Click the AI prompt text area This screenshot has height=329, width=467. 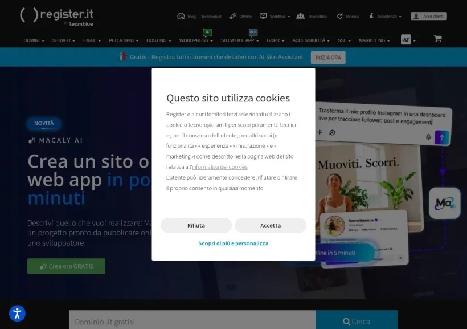[x=382, y=117]
